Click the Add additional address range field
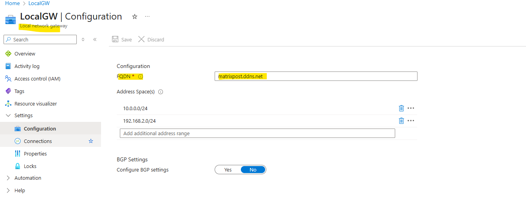 click(257, 133)
